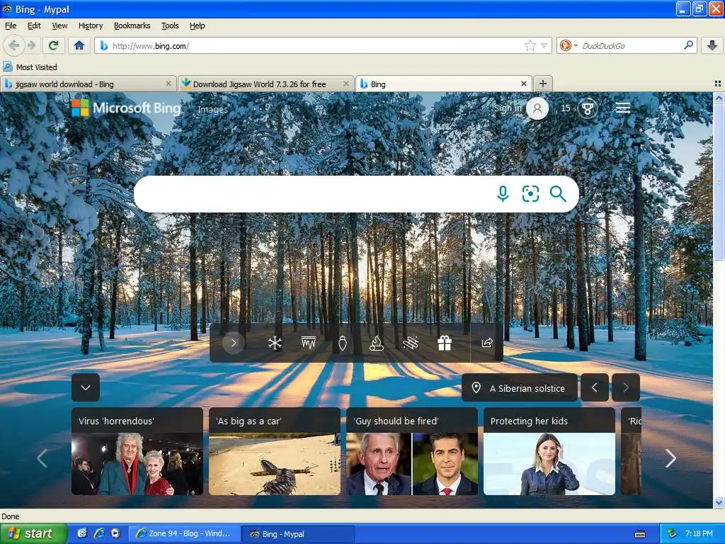
Task: Click the account avatar icon
Action: (537, 108)
